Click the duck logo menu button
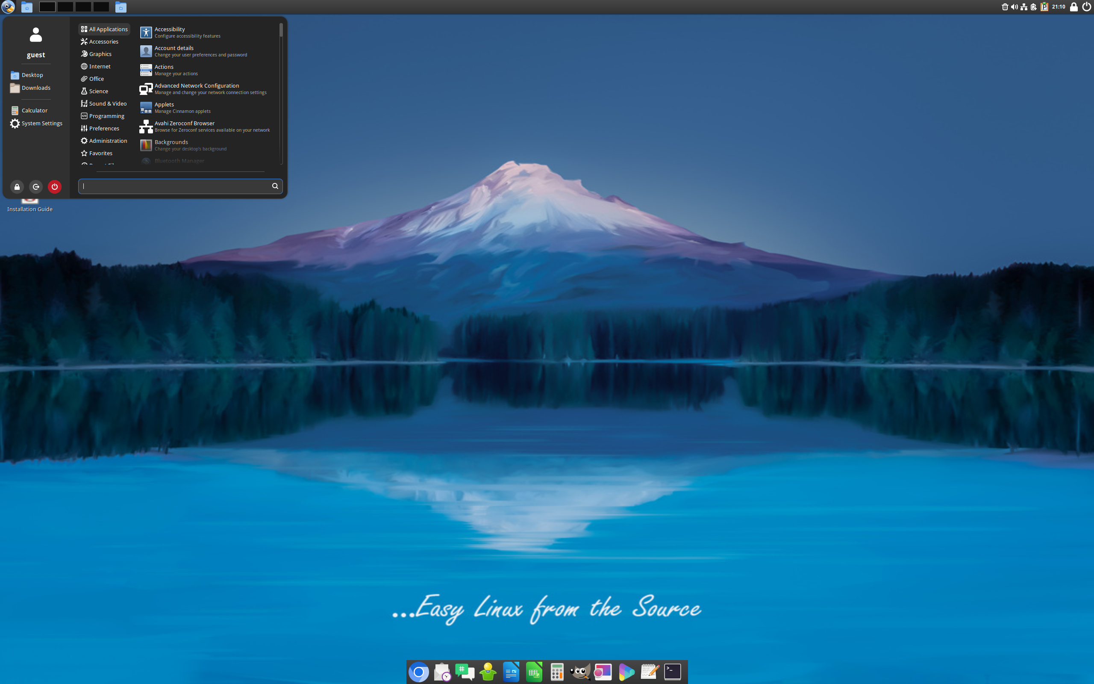The width and height of the screenshot is (1094, 684). point(8,7)
